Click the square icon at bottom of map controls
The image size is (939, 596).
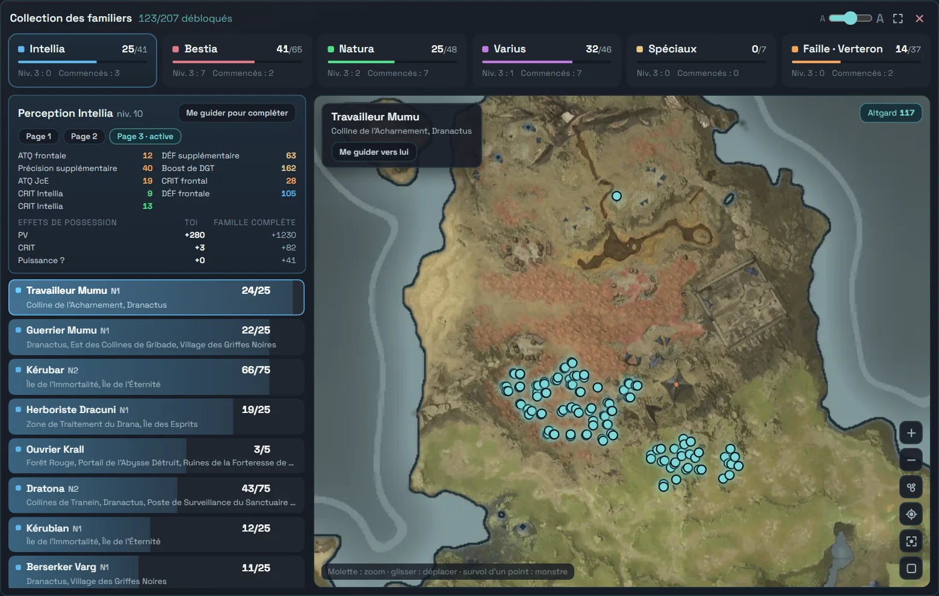(x=911, y=568)
